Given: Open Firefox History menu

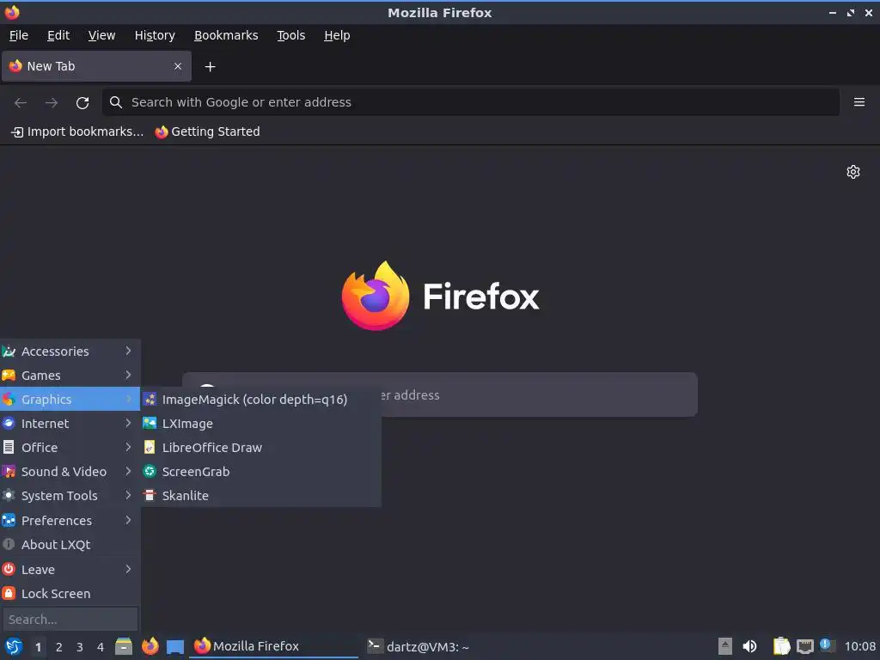Looking at the screenshot, I should point(155,35).
